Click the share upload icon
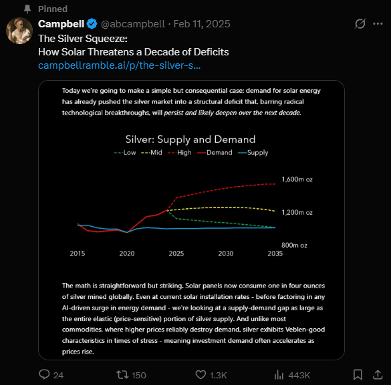The image size is (391, 385). [x=378, y=374]
